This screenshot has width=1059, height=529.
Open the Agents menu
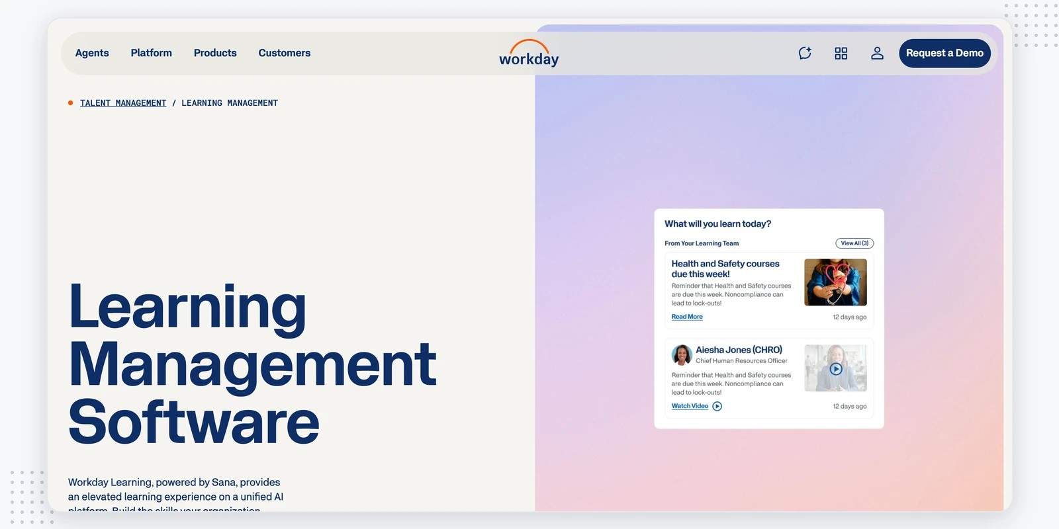click(x=92, y=53)
